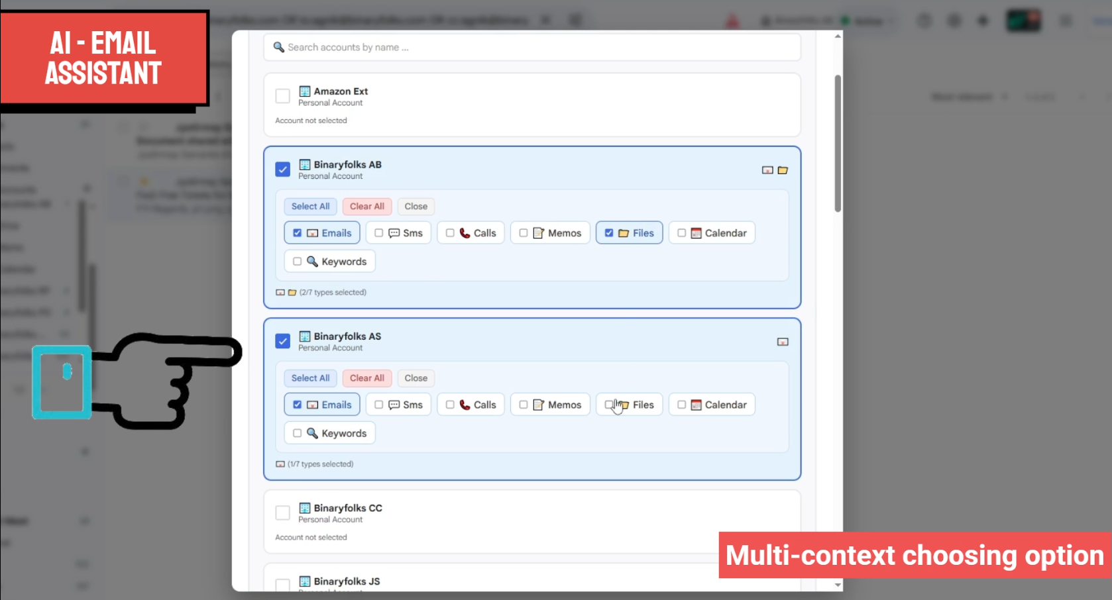This screenshot has height=600, width=1112.
Task: Click the building icon beside Amazon Ext
Action: click(x=305, y=91)
